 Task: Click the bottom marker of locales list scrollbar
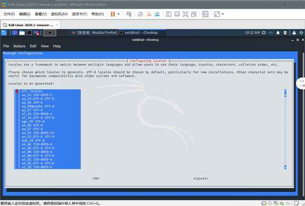pyautogui.click(x=285, y=167)
